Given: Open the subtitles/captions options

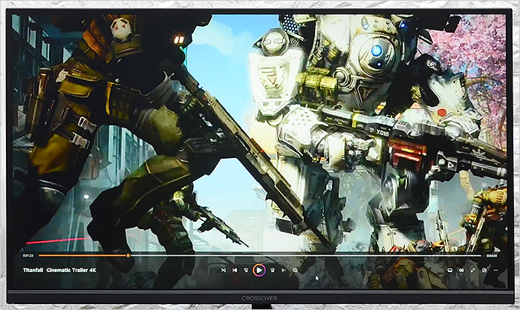Looking at the screenshot, I should (449, 271).
